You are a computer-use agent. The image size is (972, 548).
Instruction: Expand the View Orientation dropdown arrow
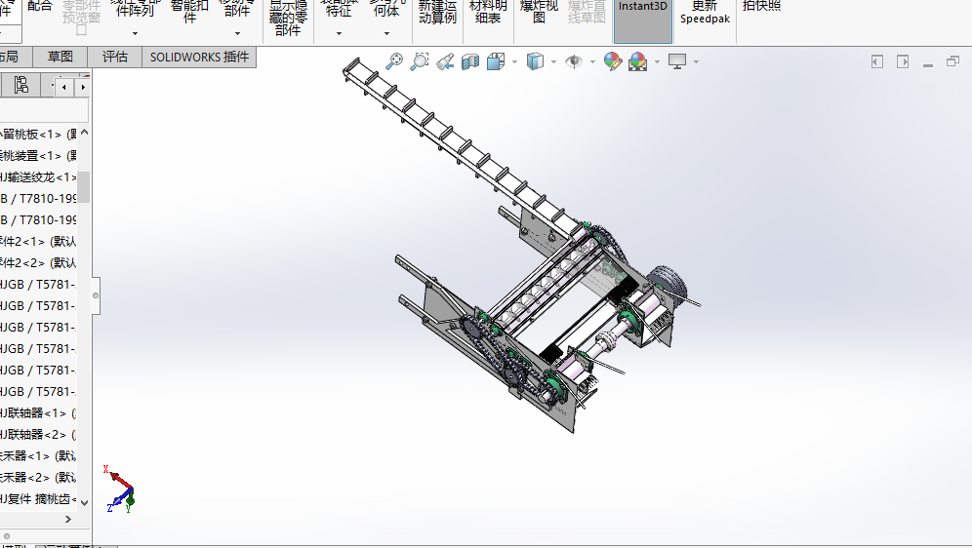[515, 62]
